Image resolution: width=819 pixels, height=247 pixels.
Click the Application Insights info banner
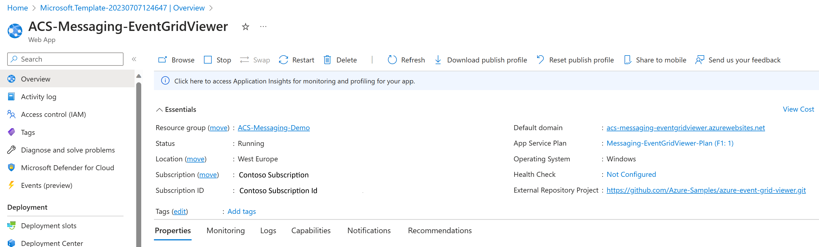(x=294, y=81)
